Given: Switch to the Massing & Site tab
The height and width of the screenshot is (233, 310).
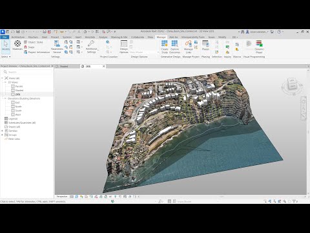Looking at the screenshot, I should 119,37.
